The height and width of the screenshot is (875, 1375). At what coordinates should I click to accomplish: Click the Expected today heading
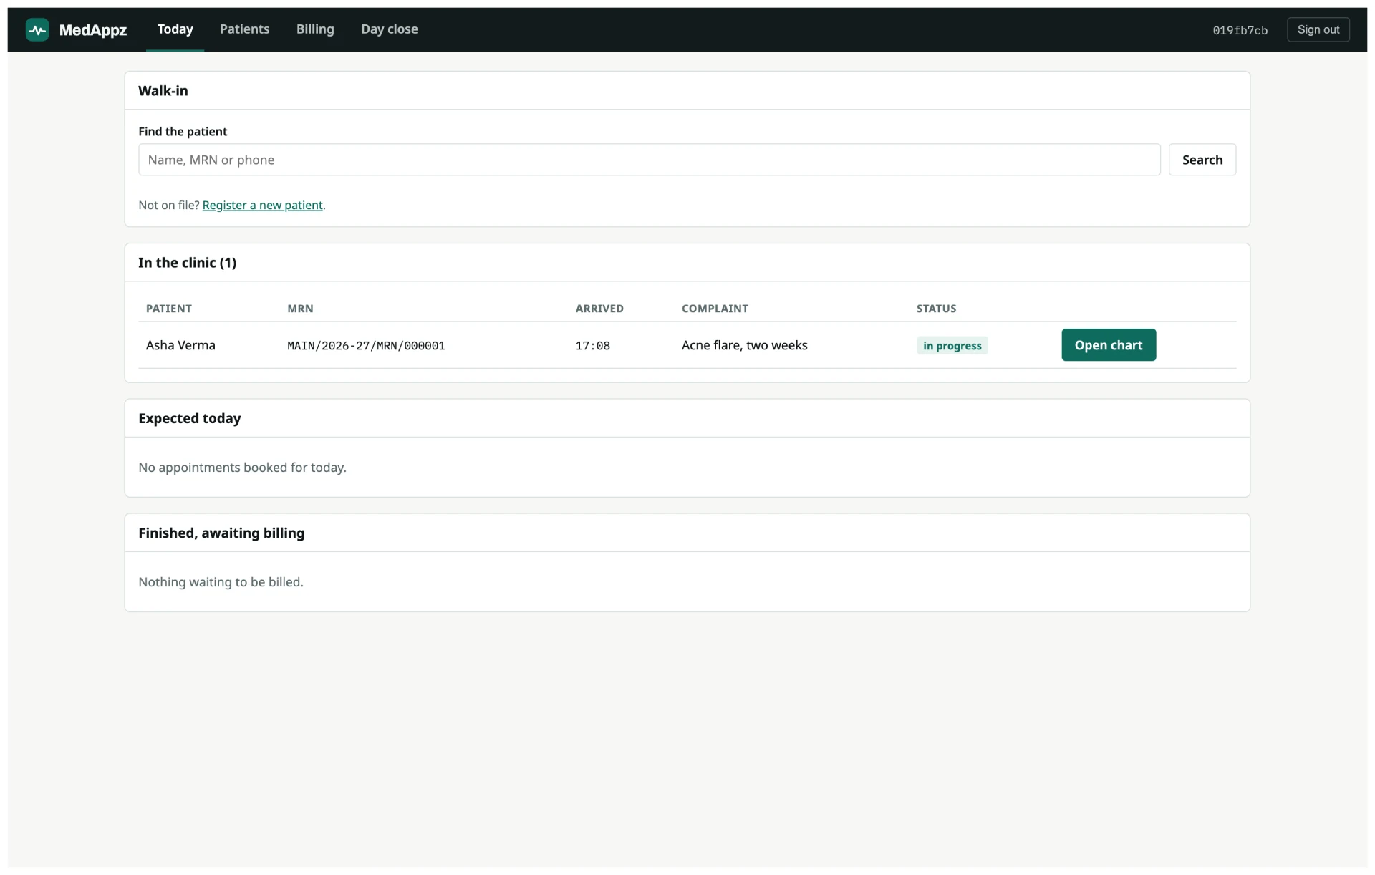(x=189, y=418)
